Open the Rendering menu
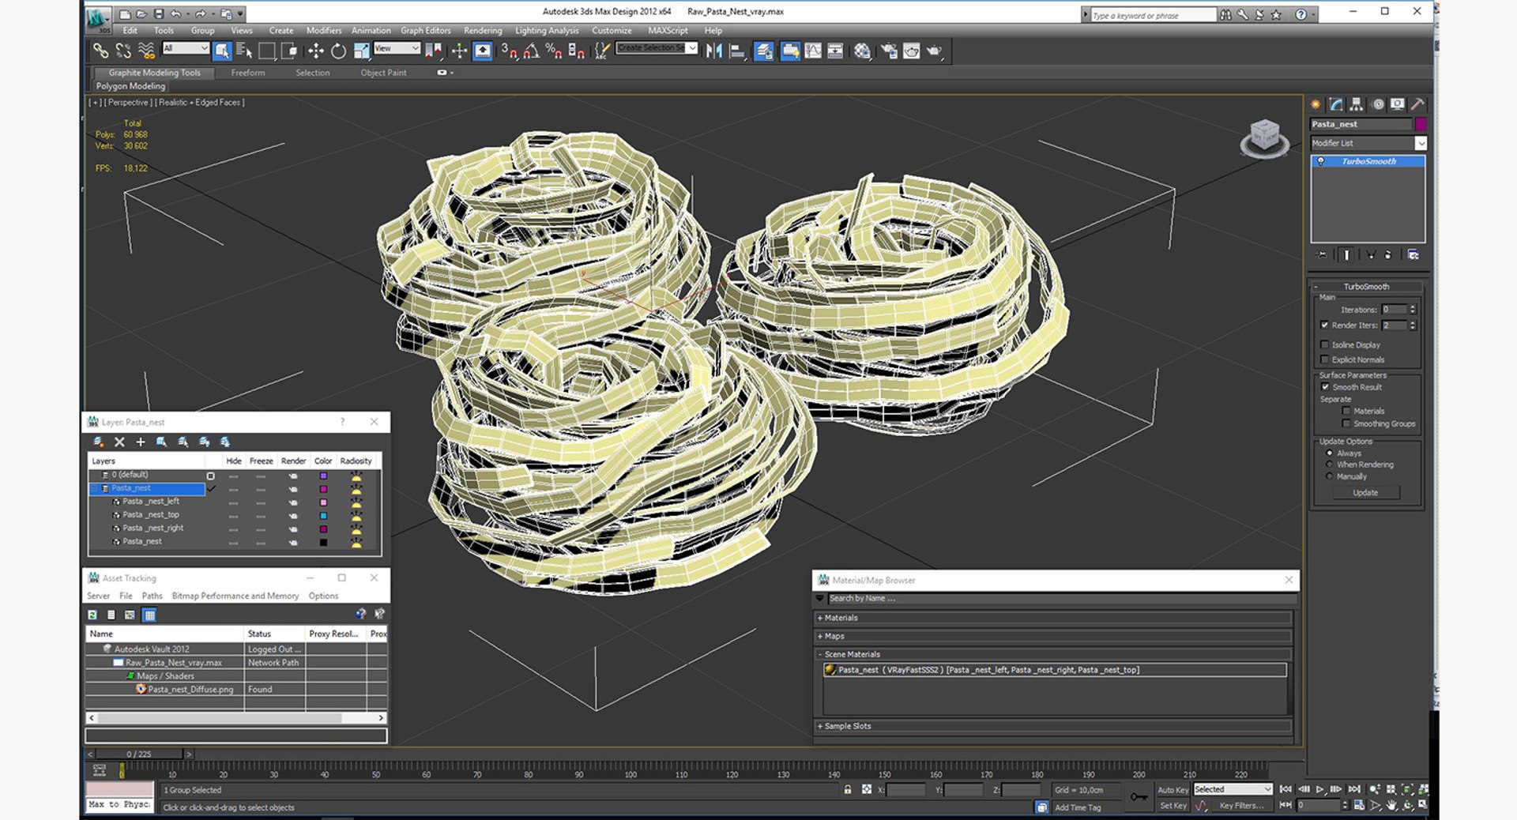 (483, 31)
